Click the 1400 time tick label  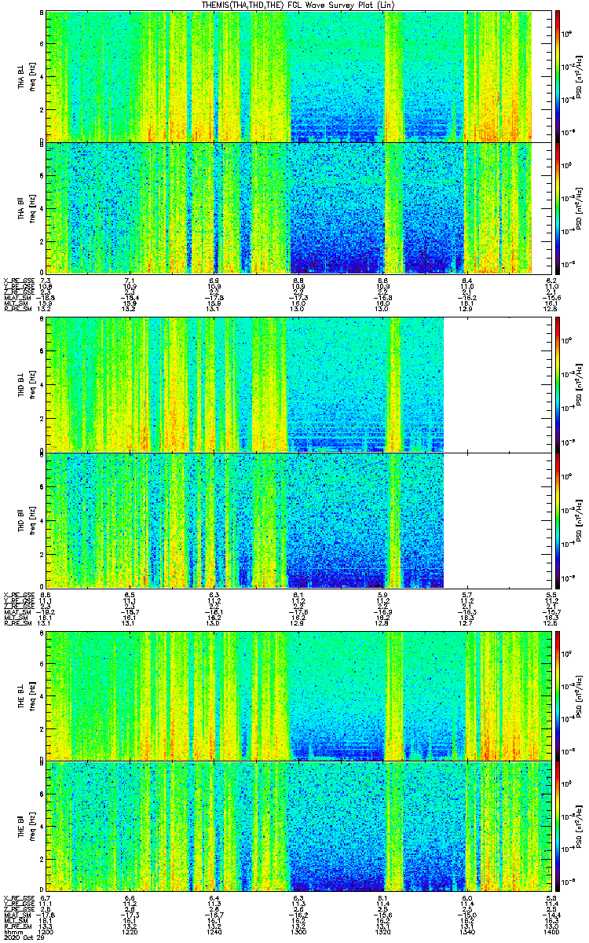point(551,934)
